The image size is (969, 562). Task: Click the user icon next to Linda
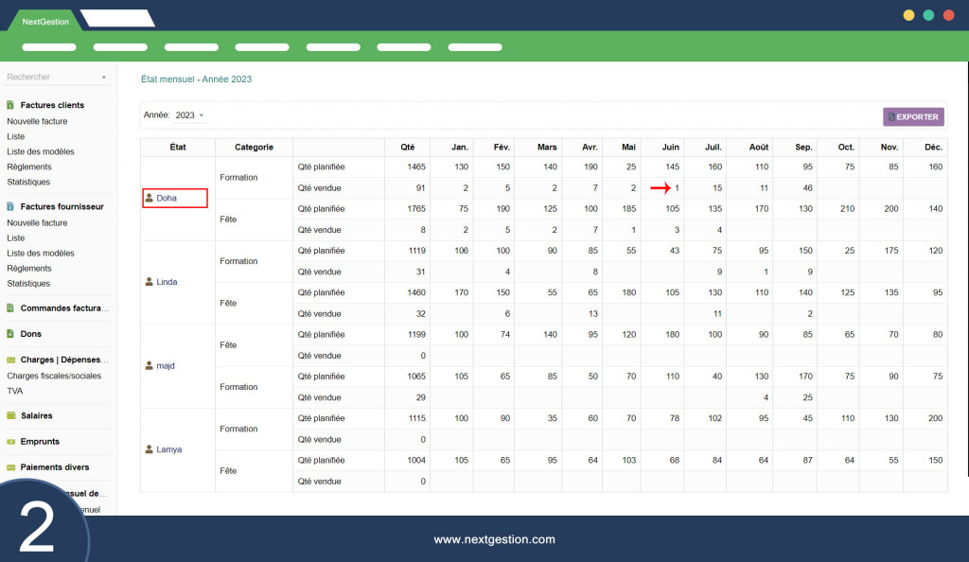pyautogui.click(x=150, y=282)
